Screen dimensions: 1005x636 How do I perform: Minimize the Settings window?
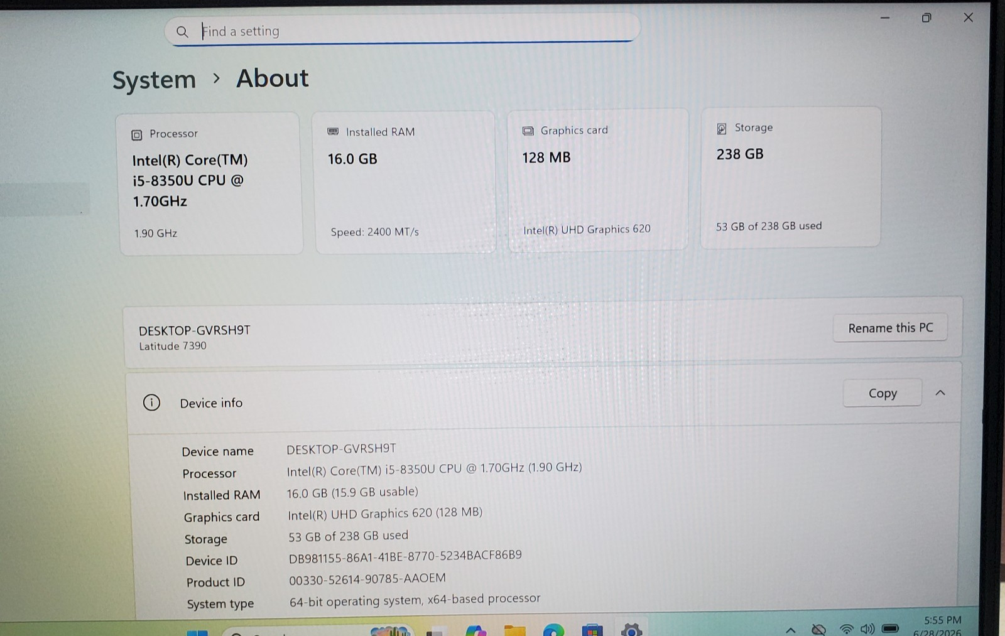884,18
